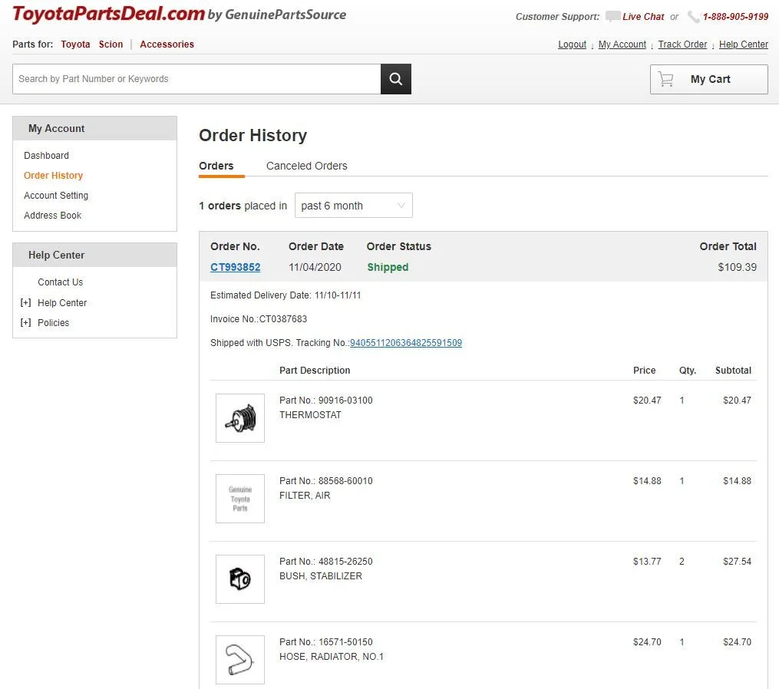Image resolution: width=779 pixels, height=689 pixels.
Task: Click the Shipped order status
Action: (388, 267)
